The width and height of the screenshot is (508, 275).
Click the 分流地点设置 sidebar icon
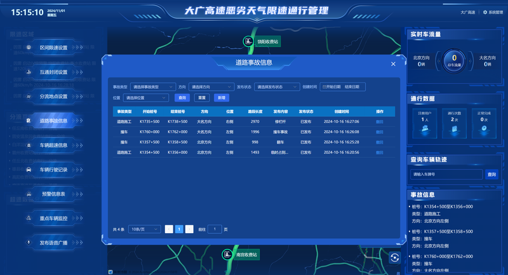click(x=29, y=96)
